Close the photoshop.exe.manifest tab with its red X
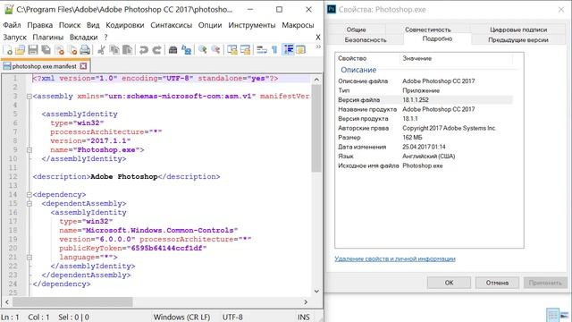The height and width of the screenshot is (322, 572). 83,66
